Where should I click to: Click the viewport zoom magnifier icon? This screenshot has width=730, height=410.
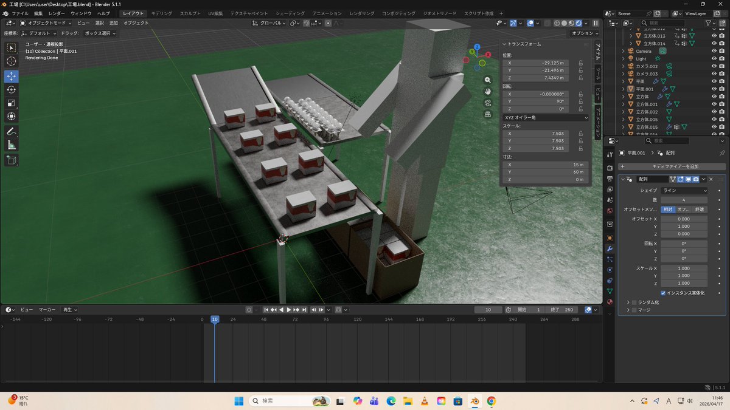pyautogui.click(x=488, y=80)
